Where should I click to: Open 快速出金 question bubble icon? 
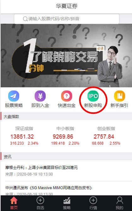[66, 96]
